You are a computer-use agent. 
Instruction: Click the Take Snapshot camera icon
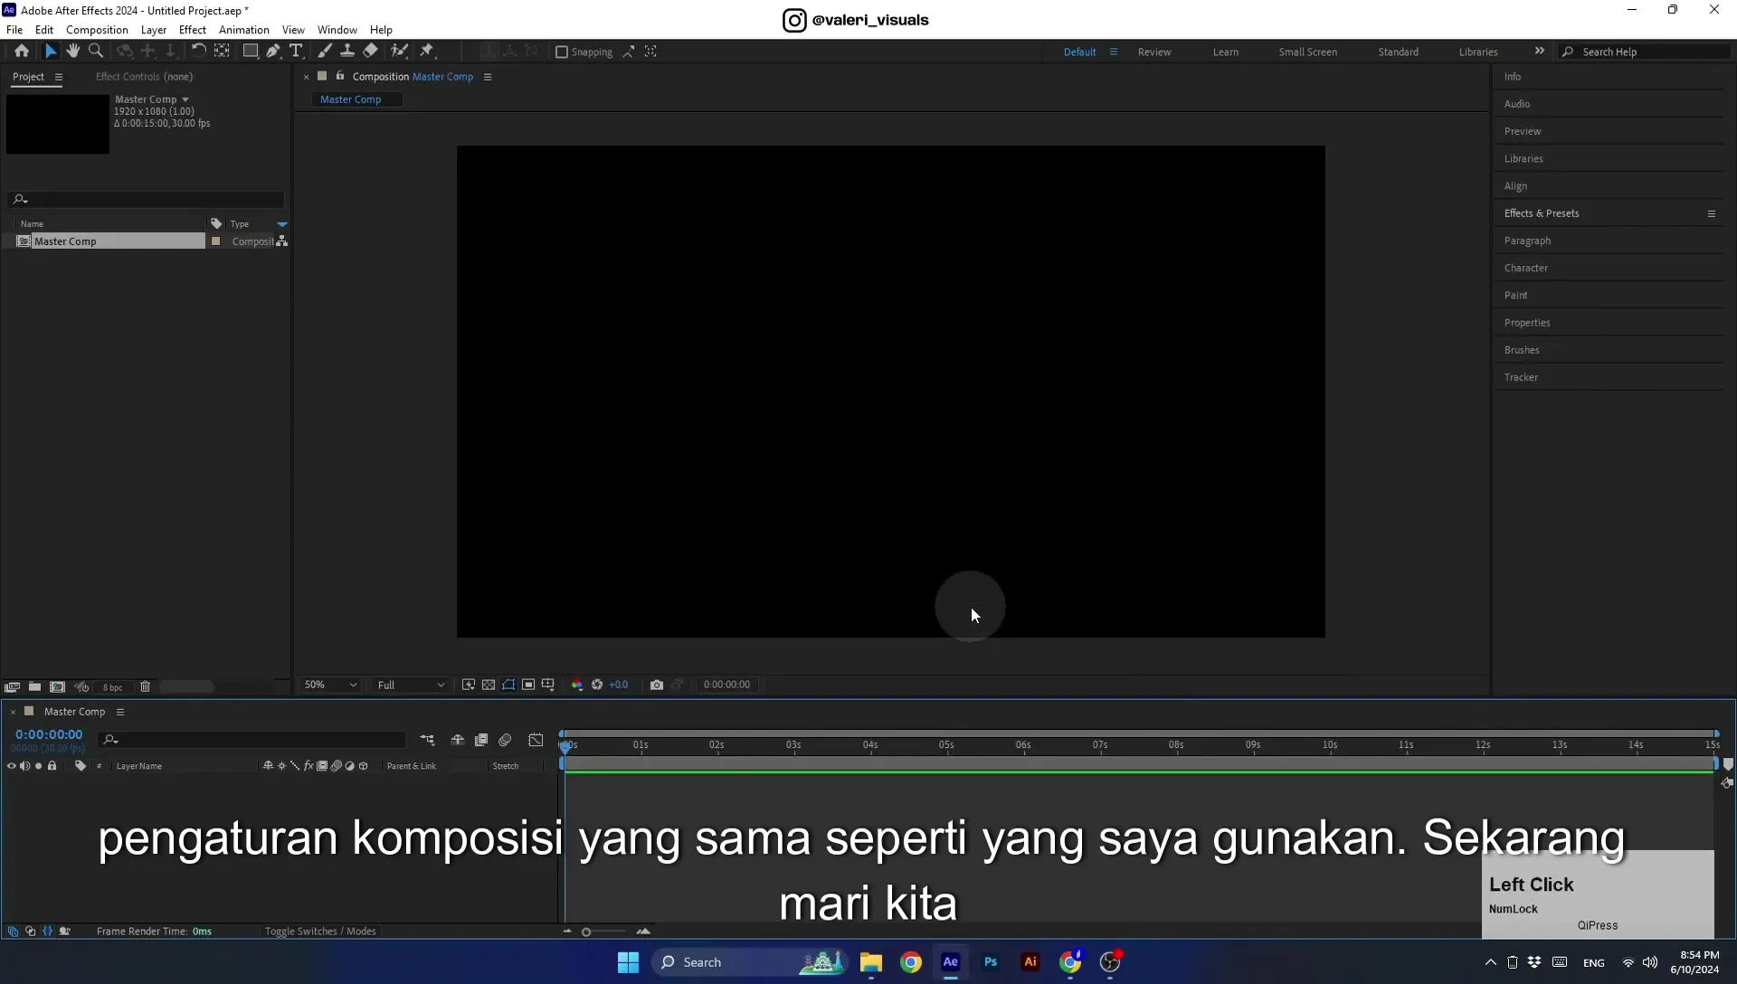pos(657,685)
